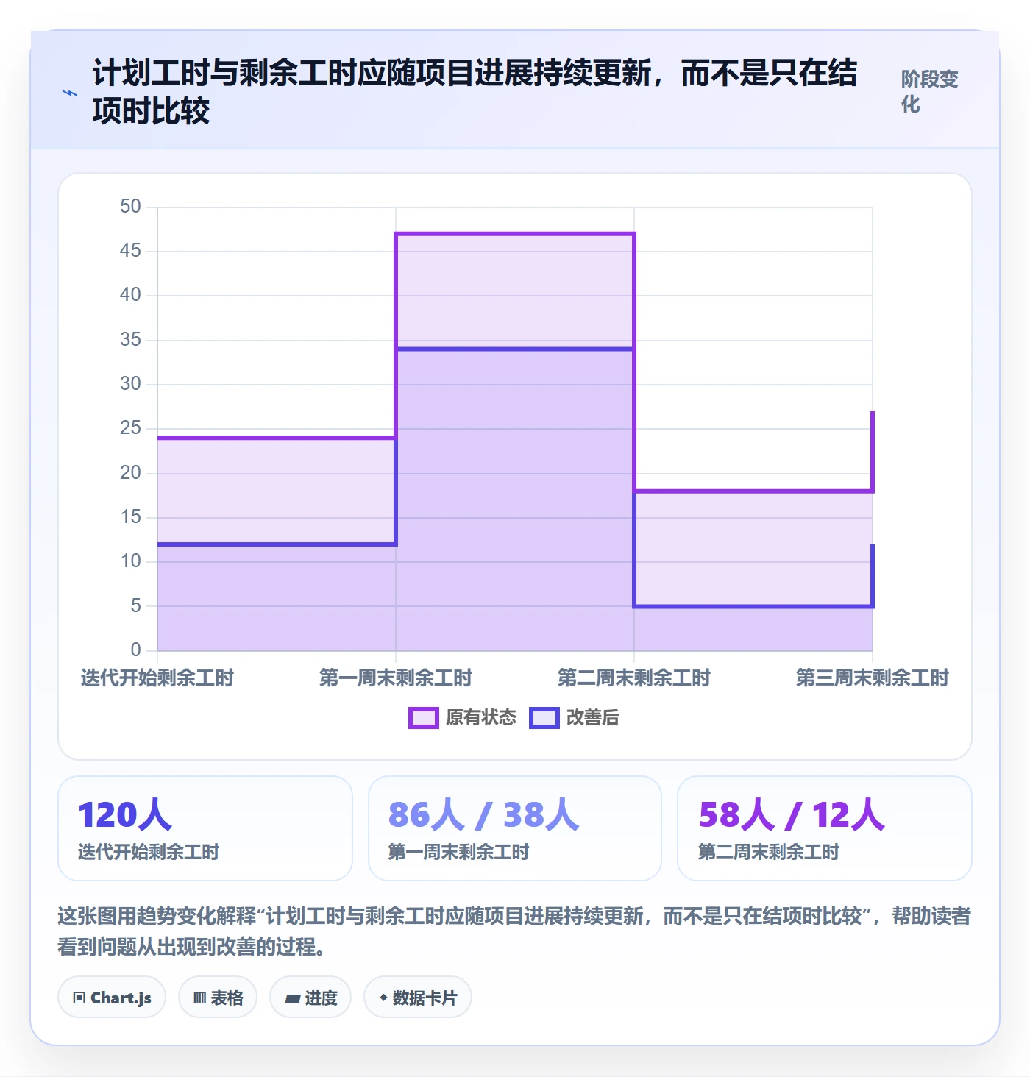Click the y-axis value 10

130,561
